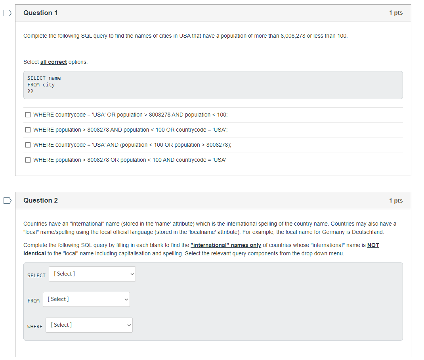Click the underlined 'international names only' text
Viewport: 424px width, 360px height.
pyautogui.click(x=226, y=245)
